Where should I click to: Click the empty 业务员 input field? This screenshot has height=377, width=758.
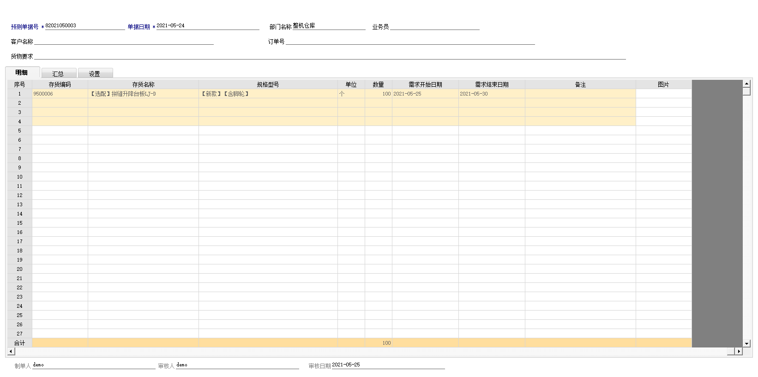435,26
